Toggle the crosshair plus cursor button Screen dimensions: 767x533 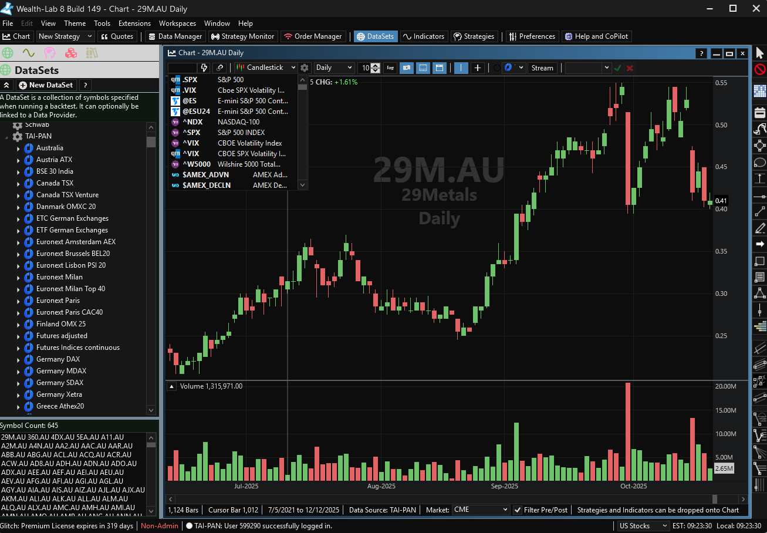pyautogui.click(x=478, y=68)
